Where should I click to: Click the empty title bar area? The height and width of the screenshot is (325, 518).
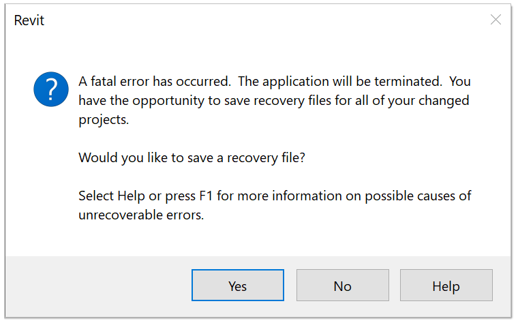(x=259, y=20)
